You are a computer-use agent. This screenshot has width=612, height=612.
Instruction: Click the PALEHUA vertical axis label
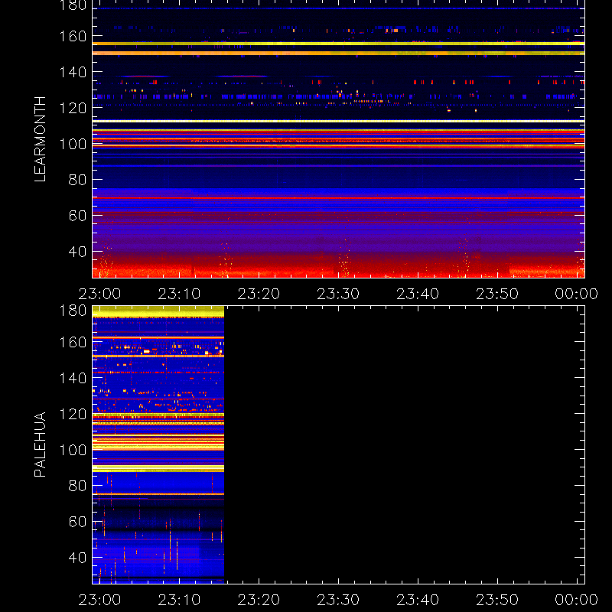click(x=40, y=444)
